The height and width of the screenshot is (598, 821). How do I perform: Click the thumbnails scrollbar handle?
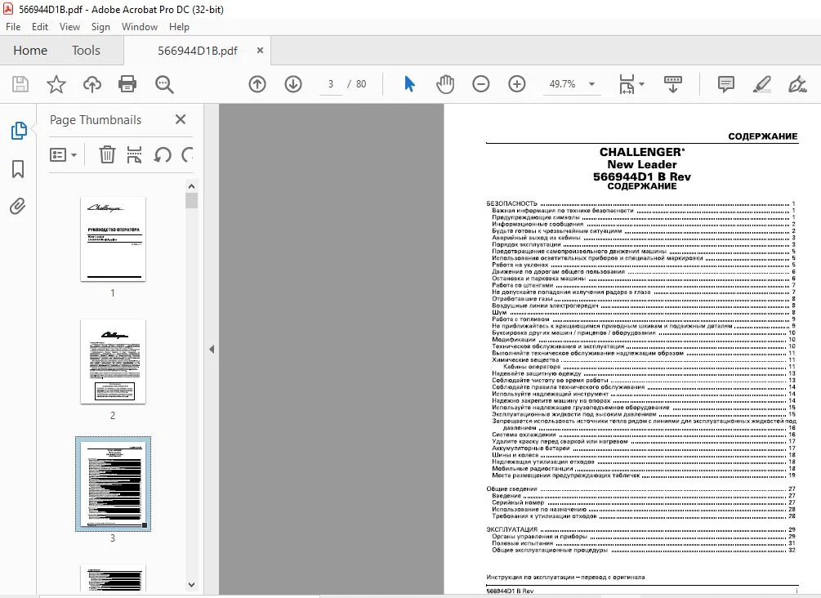tap(192, 200)
